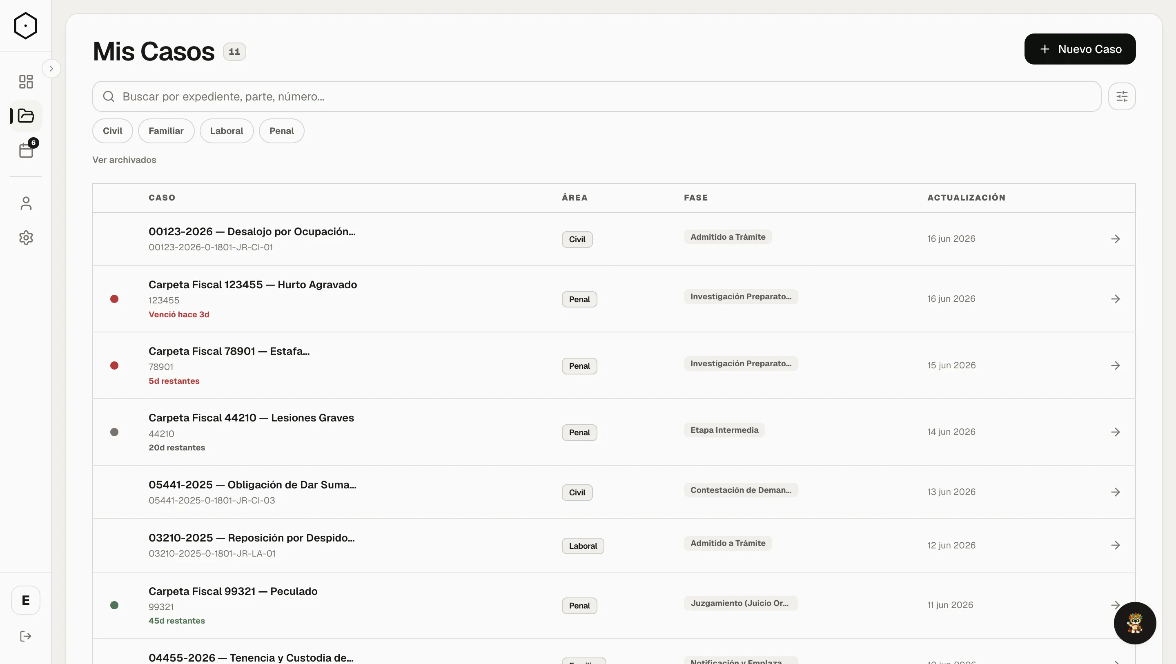1176x664 pixels.
Task: Click expediente number 03210-2025-0-1801-JR-LA-01
Action: 212,553
